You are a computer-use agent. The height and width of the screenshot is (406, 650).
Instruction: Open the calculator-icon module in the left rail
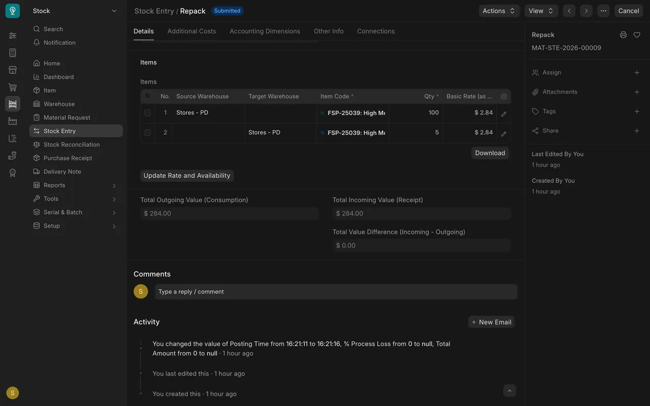point(13,53)
